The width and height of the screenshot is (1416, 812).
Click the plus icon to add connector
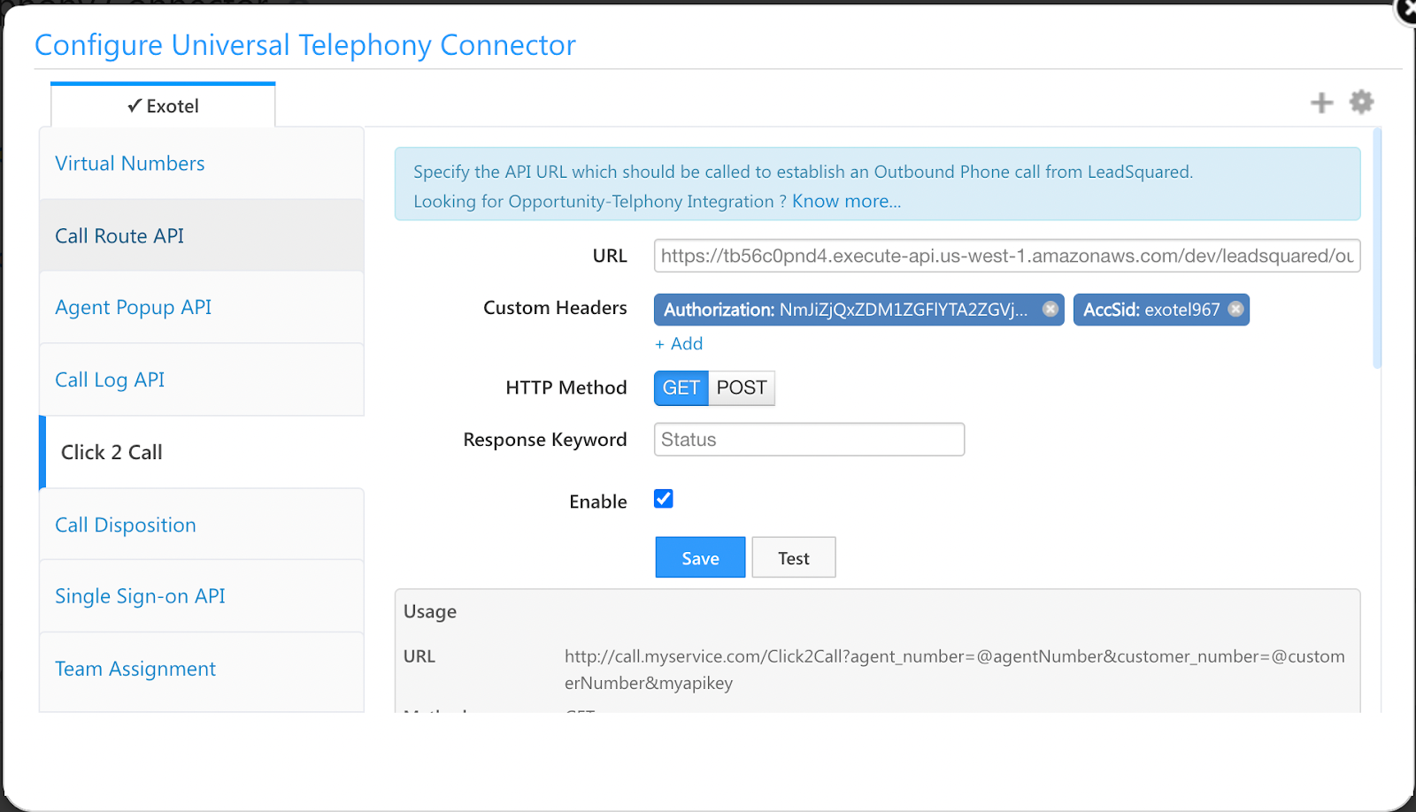click(x=1321, y=103)
